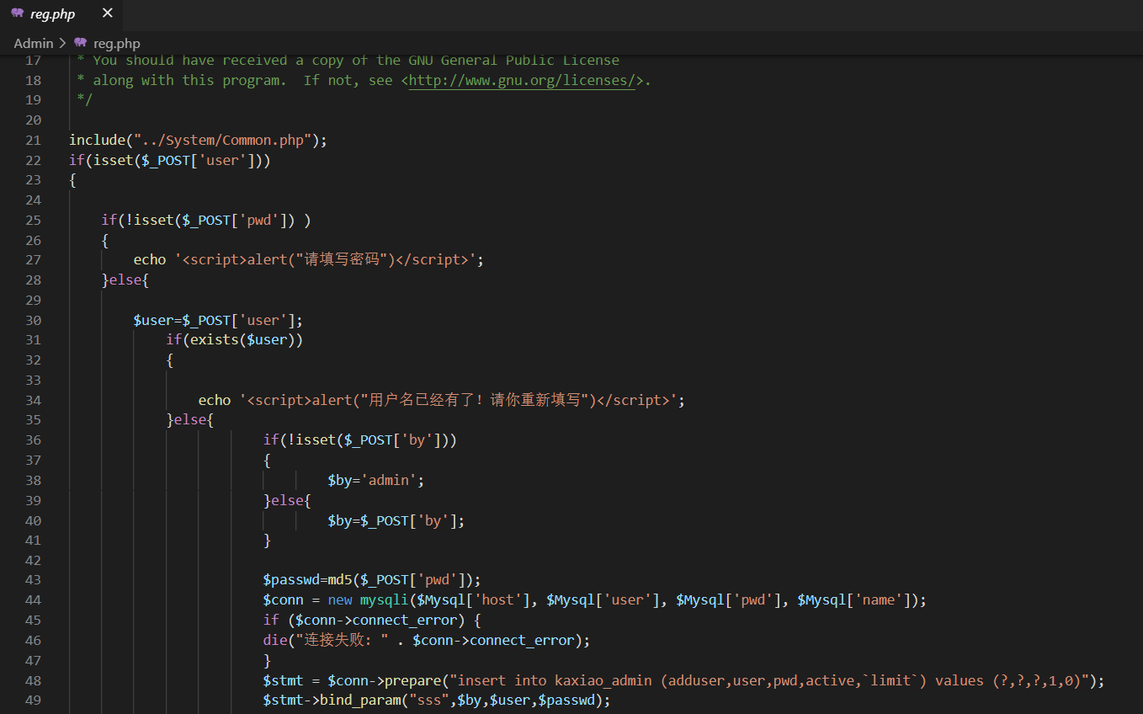
Task: Close the reg.php editor tab
Action: pyautogui.click(x=106, y=13)
